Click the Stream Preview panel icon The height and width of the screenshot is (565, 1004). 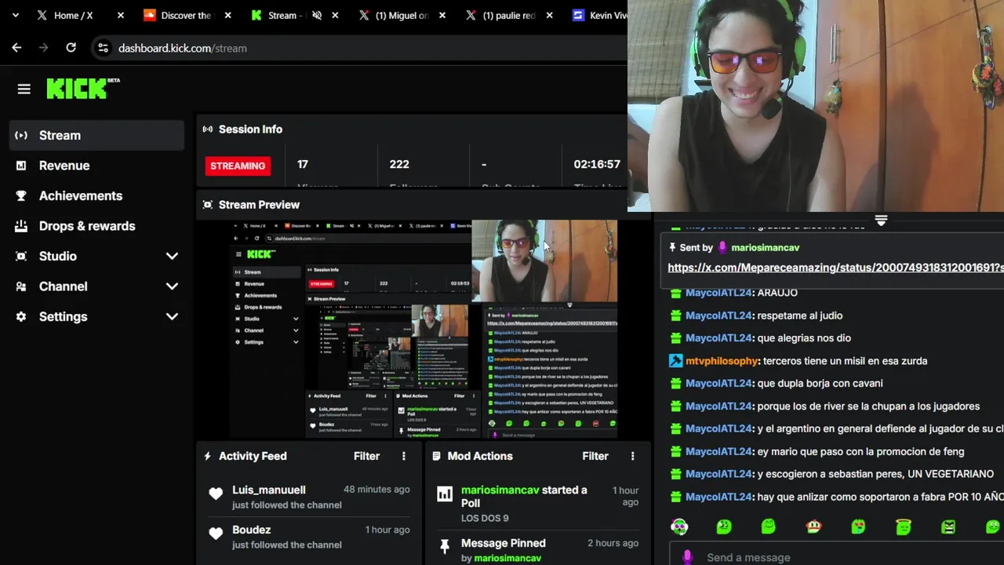[x=207, y=204]
